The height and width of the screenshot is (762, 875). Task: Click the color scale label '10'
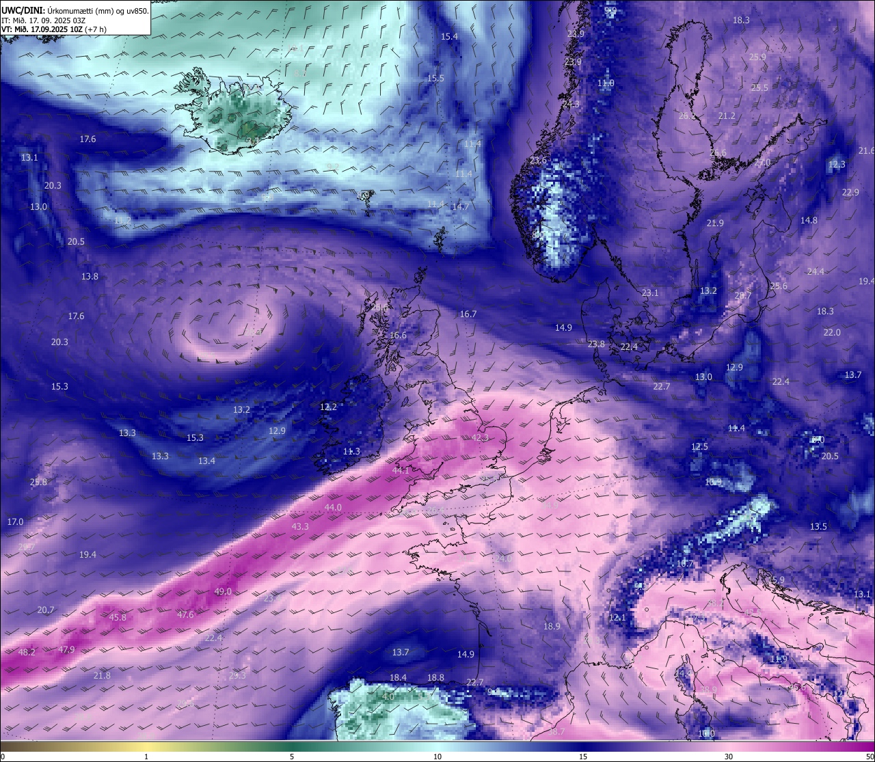437,757
